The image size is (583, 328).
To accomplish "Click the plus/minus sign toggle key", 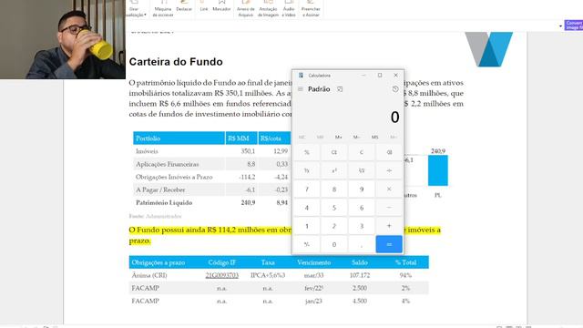I will click(x=307, y=244).
